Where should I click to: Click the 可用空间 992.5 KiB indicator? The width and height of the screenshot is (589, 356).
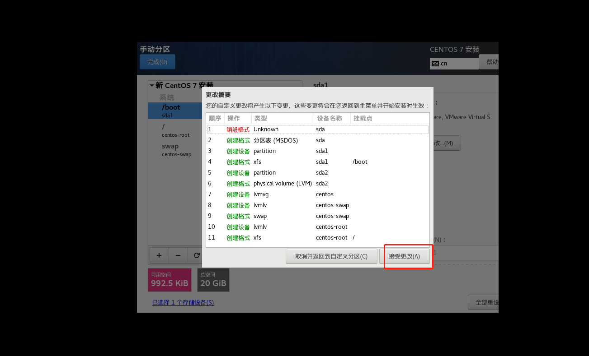coord(170,280)
